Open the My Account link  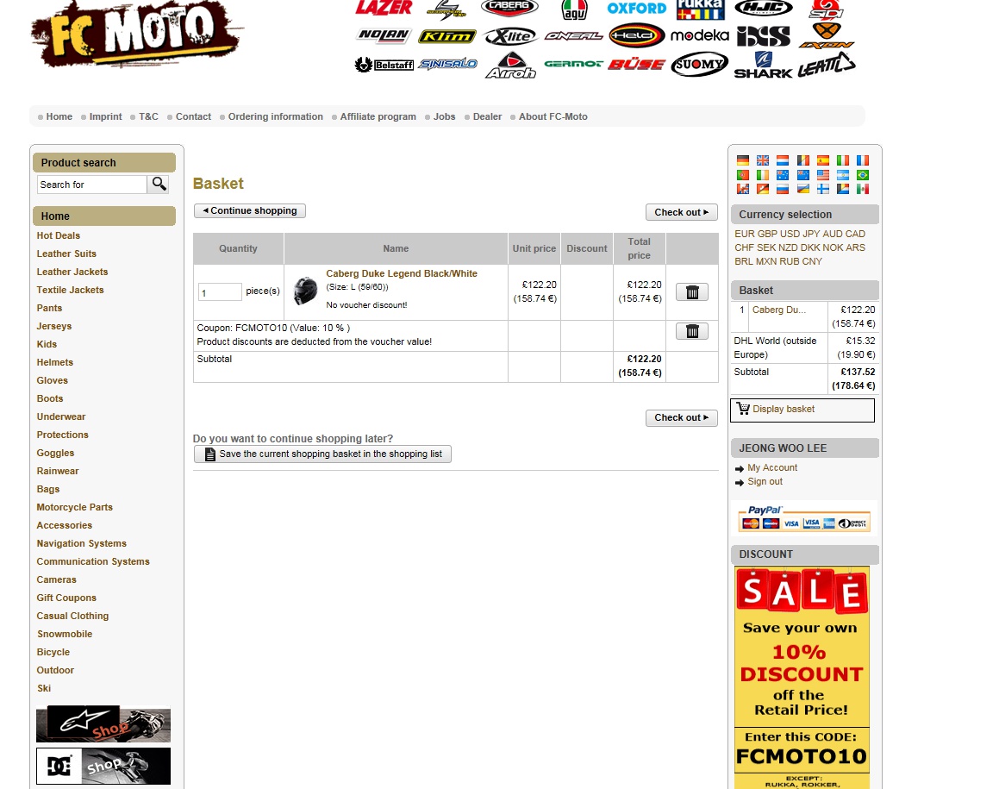pos(772,467)
